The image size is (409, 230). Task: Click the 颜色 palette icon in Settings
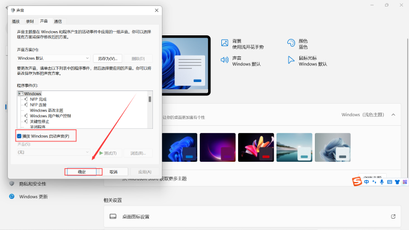(291, 43)
